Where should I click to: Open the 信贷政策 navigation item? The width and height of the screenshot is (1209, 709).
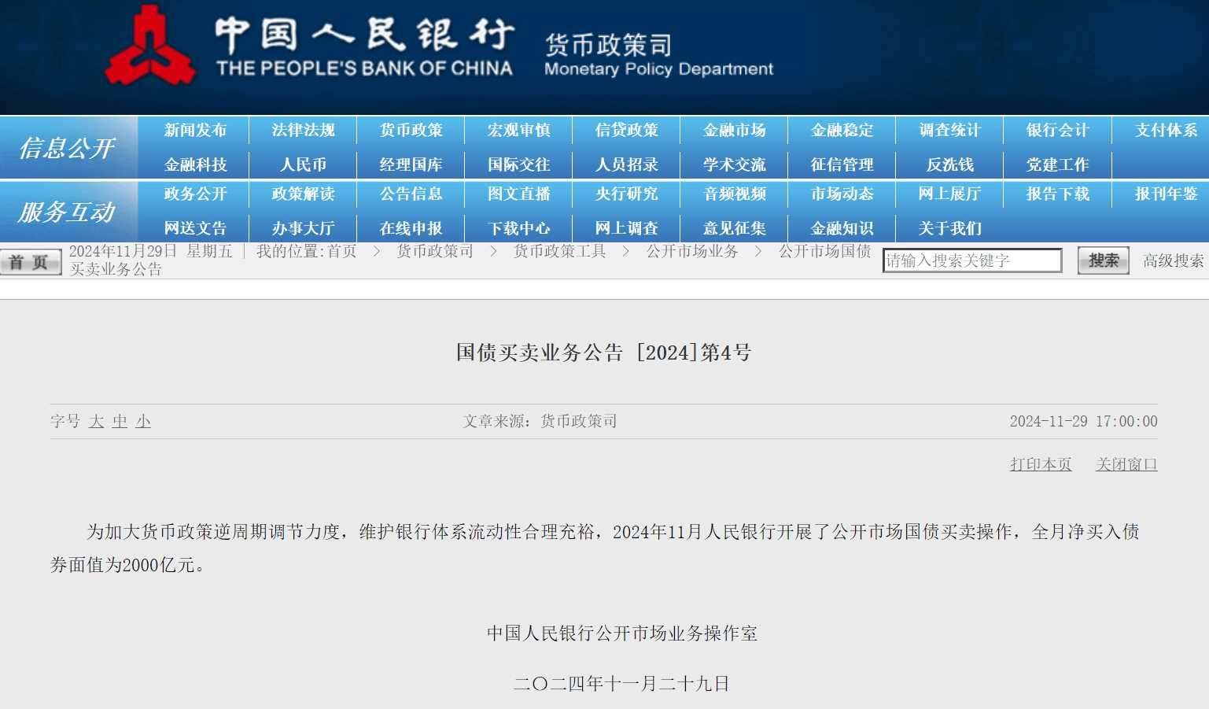pyautogui.click(x=626, y=131)
